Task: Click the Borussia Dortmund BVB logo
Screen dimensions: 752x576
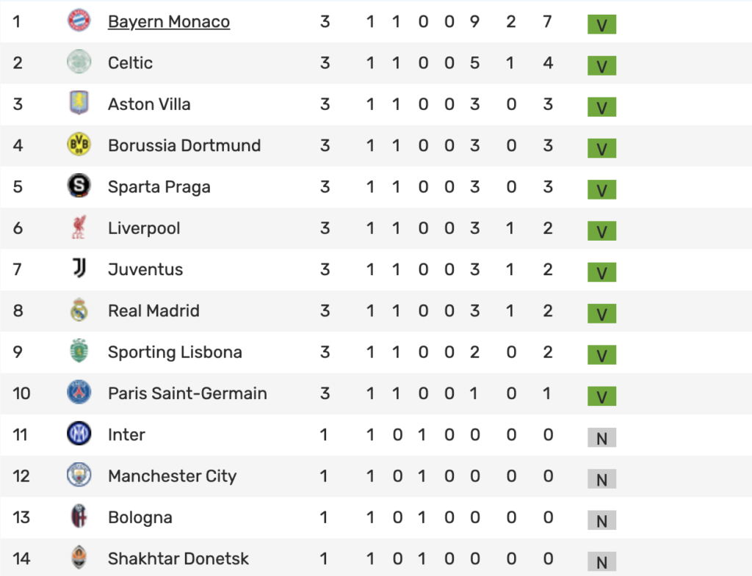Action: (x=79, y=145)
